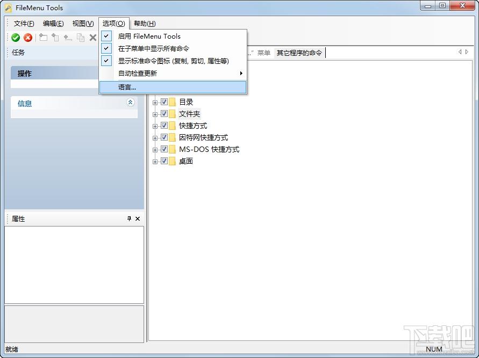
Task: Maximize the FileMenu Tools window
Action: pos(442,6)
